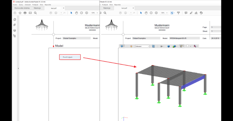Open Okna menu in left window
The height and width of the screenshot is (121, 233).
click(x=41, y=5)
